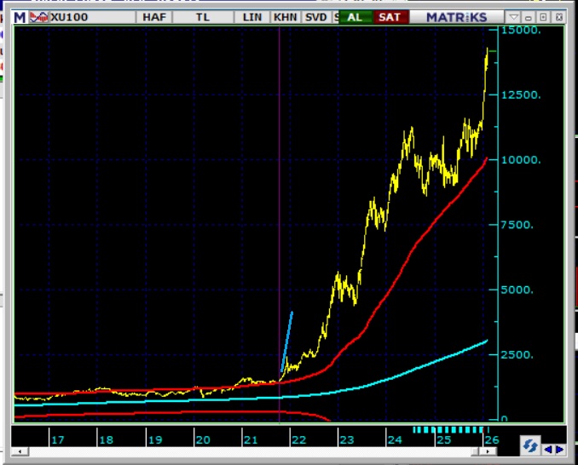The image size is (578, 465).
Task: Click the KHN toolbar button
Action: pyautogui.click(x=284, y=17)
